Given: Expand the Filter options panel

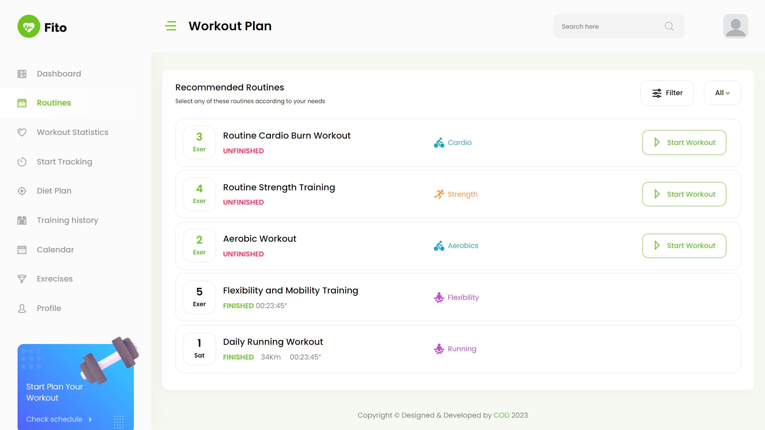Looking at the screenshot, I should pos(667,92).
